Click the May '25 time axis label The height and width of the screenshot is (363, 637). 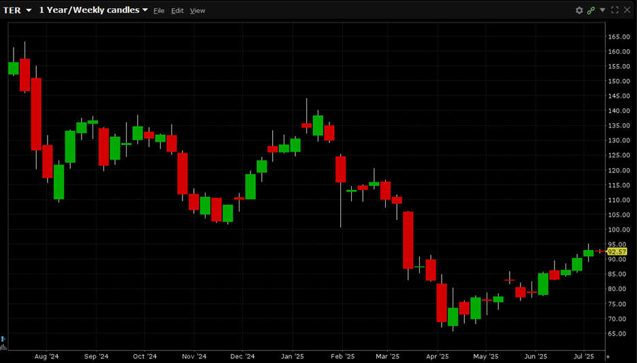486,356
